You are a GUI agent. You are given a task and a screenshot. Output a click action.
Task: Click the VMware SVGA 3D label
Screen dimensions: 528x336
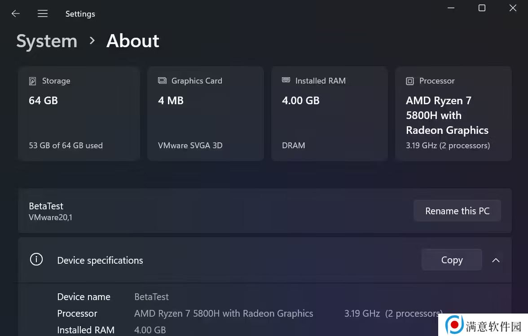tap(190, 146)
